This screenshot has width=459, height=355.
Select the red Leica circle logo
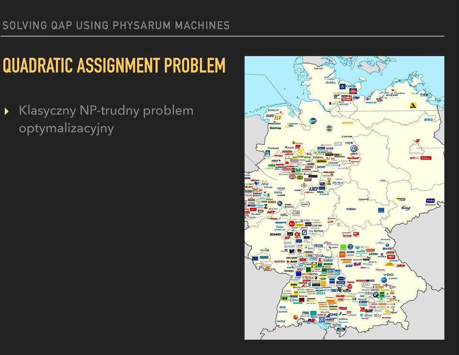(291, 224)
